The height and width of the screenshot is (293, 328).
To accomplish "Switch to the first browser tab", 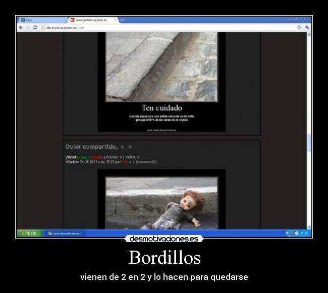I will [x=43, y=20].
